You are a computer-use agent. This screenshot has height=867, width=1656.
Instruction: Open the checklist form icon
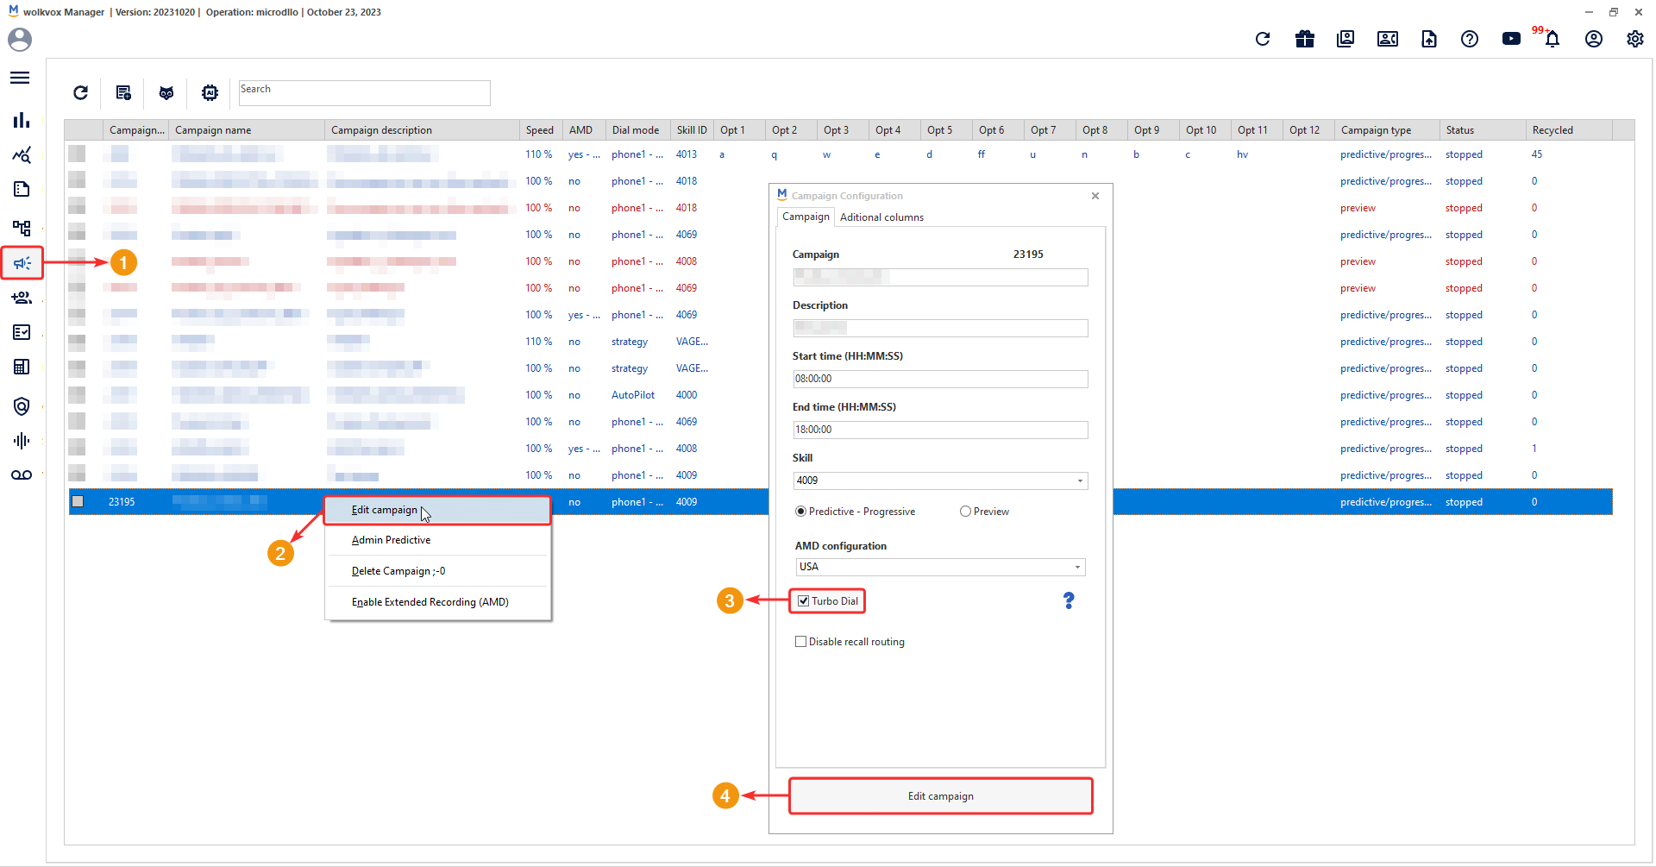[22, 332]
